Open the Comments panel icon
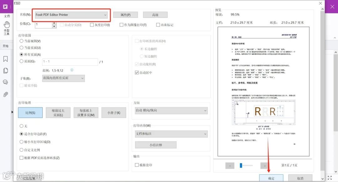This screenshot has height=182, width=338. click(x=5, y=82)
